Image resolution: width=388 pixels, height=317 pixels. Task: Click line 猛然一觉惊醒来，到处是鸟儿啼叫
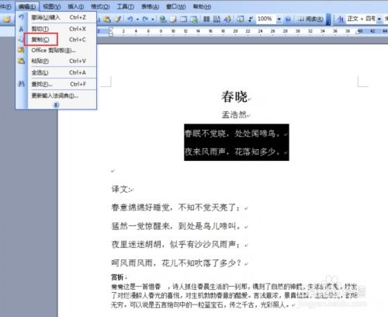click(x=176, y=226)
